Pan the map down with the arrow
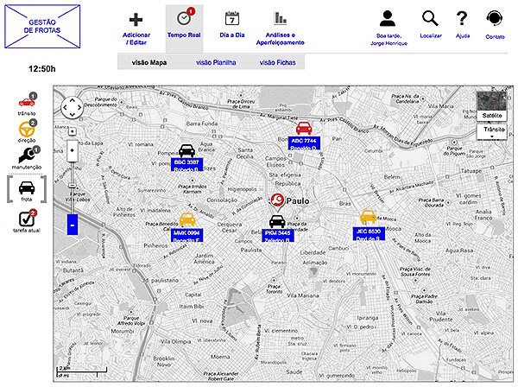 pos(73,115)
